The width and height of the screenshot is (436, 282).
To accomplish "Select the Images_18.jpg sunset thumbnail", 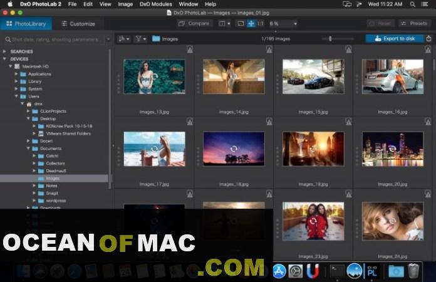I will 234,149.
